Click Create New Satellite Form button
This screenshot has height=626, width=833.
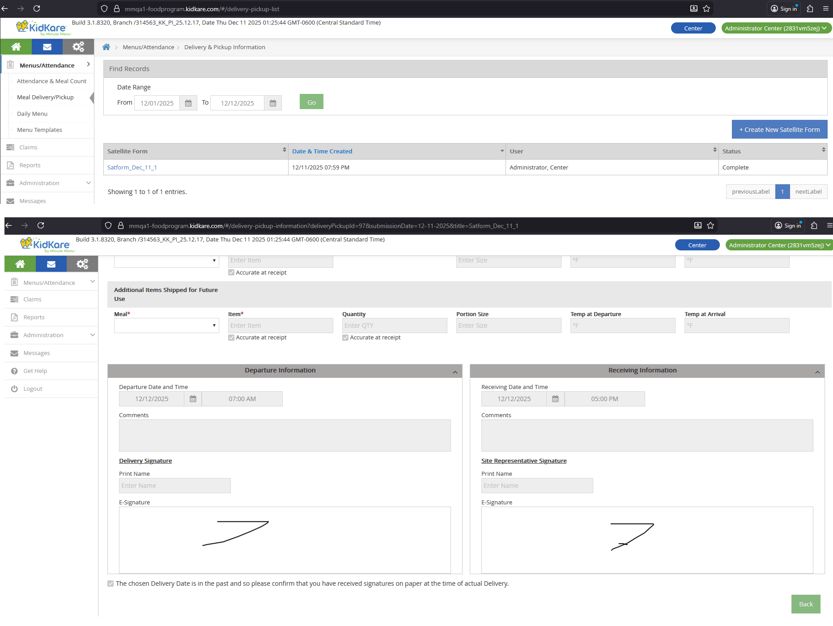779,130
